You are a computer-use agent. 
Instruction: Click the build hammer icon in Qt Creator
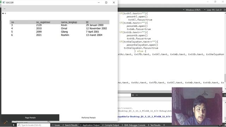pyautogui.click(x=6, y=122)
